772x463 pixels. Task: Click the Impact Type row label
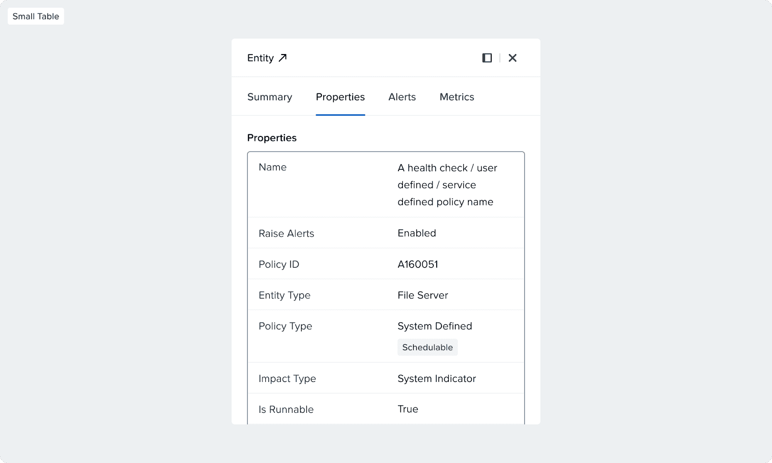(x=287, y=379)
